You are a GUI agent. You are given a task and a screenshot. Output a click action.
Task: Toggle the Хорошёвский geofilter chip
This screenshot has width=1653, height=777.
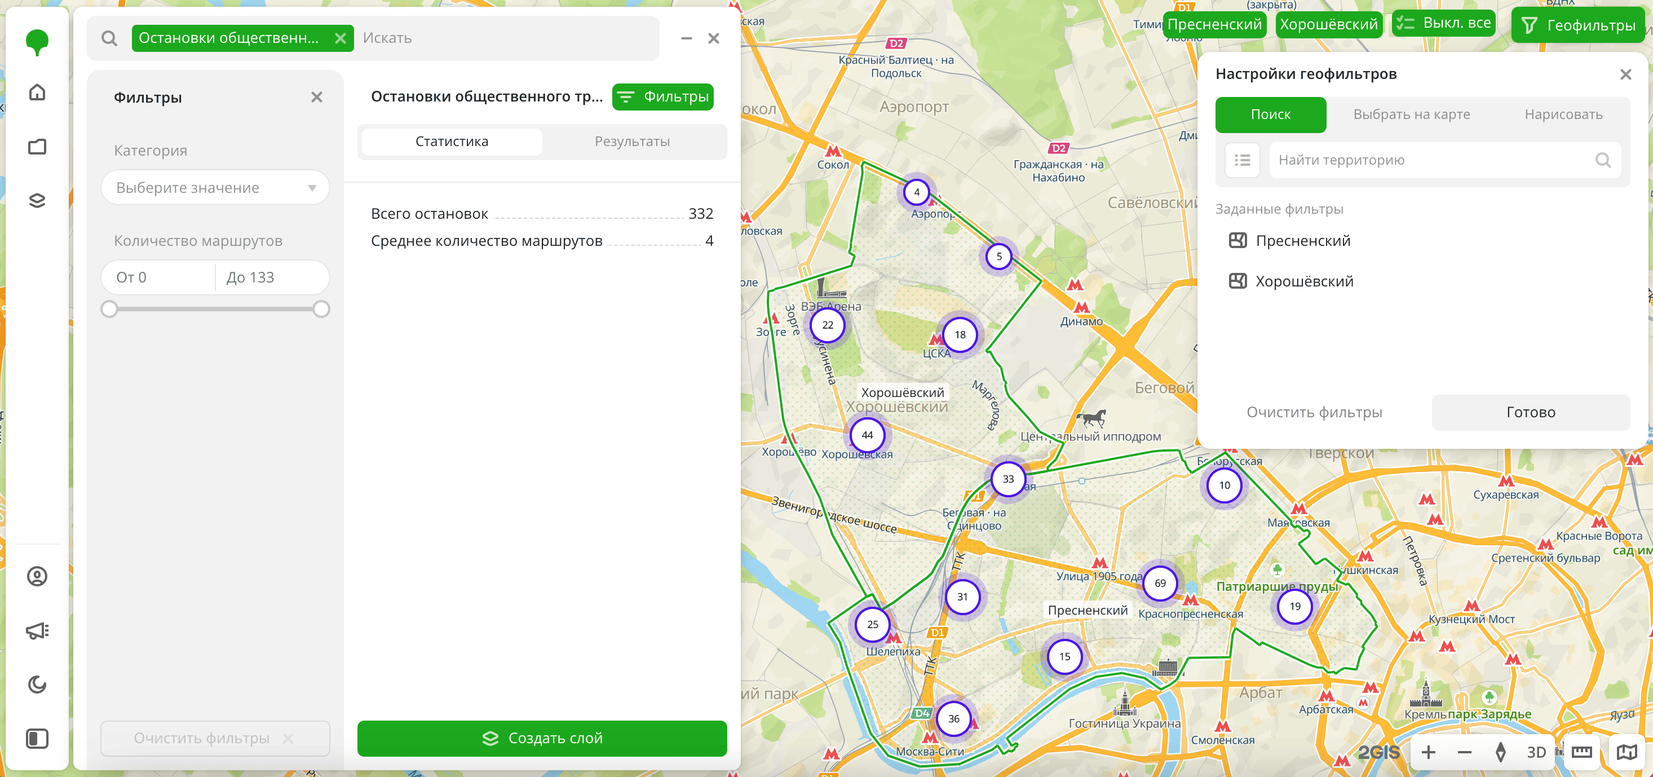tap(1328, 24)
